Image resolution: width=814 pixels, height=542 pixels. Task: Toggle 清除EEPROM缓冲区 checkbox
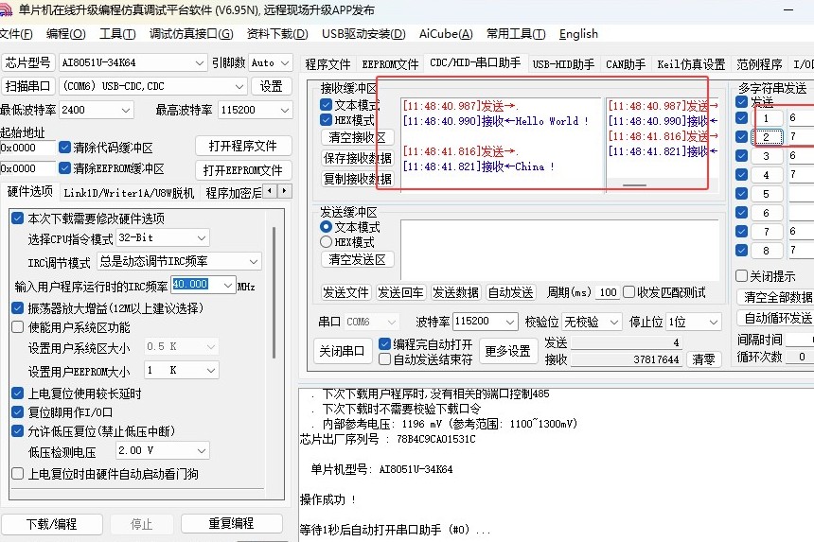click(x=64, y=168)
